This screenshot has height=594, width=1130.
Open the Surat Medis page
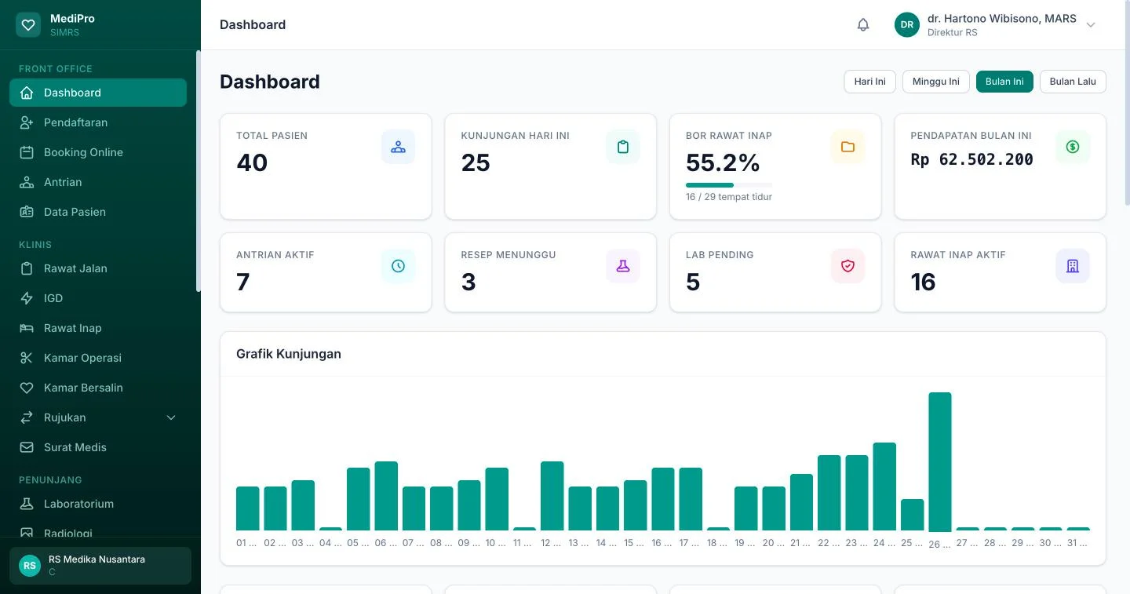(x=98, y=447)
